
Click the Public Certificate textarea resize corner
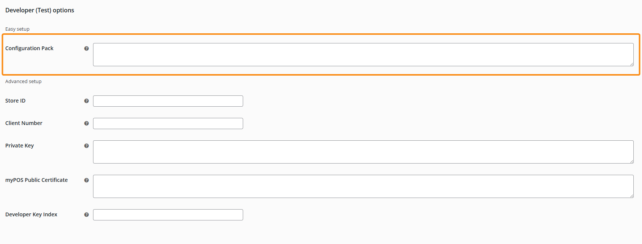click(632, 196)
